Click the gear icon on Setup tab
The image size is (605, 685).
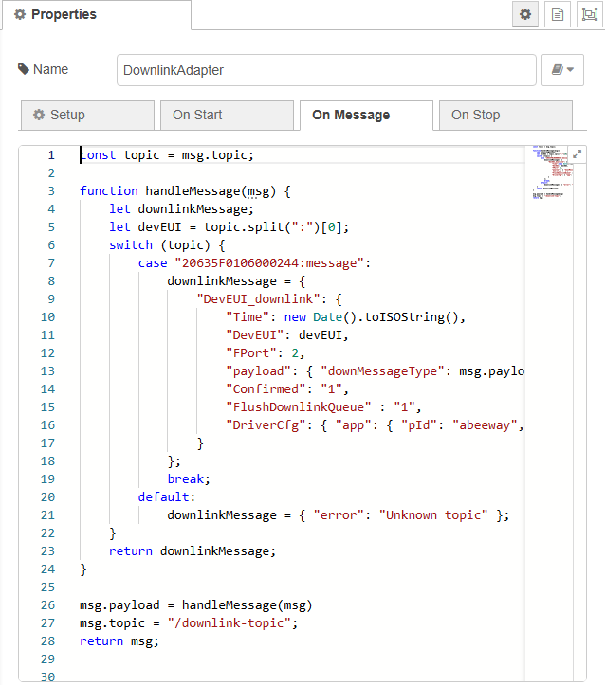point(39,116)
